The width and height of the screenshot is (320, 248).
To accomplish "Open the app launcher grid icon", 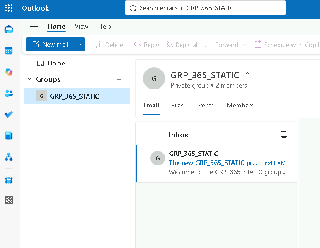I will (x=9, y=8).
